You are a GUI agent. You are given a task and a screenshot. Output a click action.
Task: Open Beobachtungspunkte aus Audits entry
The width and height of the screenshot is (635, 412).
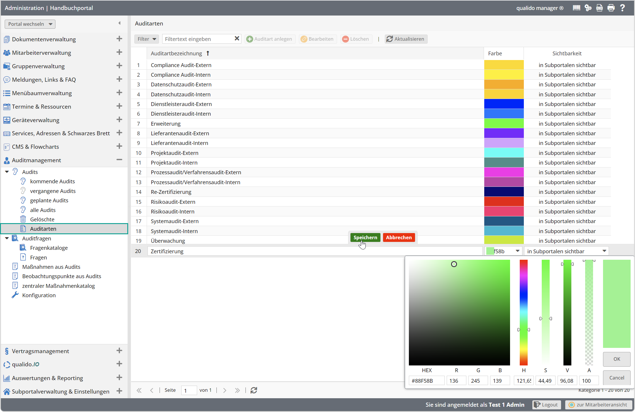coord(62,276)
